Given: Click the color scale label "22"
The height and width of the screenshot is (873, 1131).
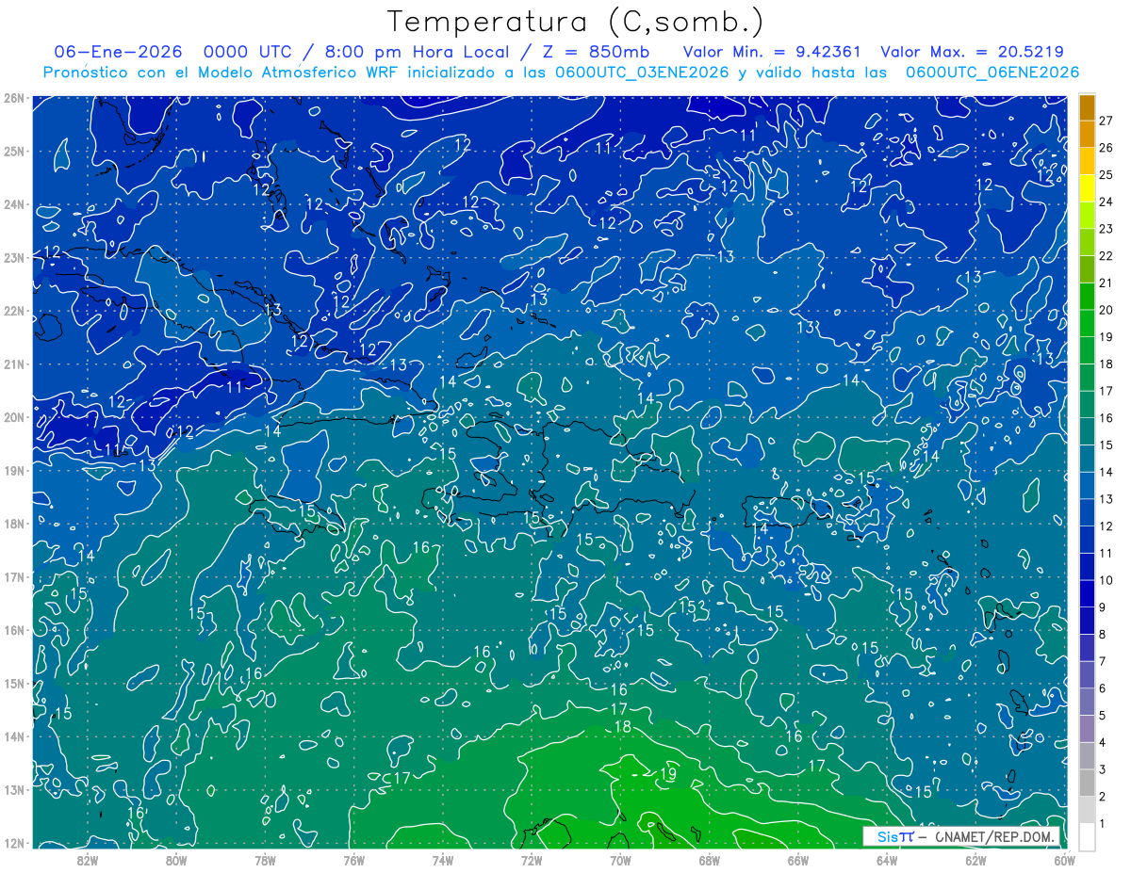Looking at the screenshot, I should pos(1106,256).
